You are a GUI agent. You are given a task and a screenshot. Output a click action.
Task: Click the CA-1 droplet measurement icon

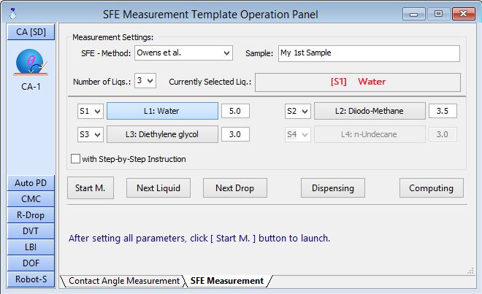[x=31, y=65]
